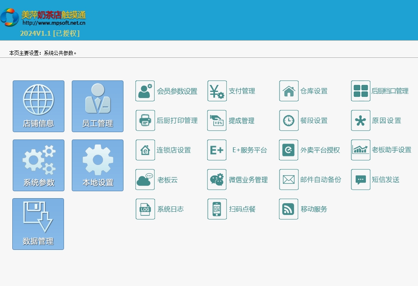Click the 移动服务 RSS-style icon
The width and height of the screenshot is (418, 286).
pyautogui.click(x=289, y=209)
